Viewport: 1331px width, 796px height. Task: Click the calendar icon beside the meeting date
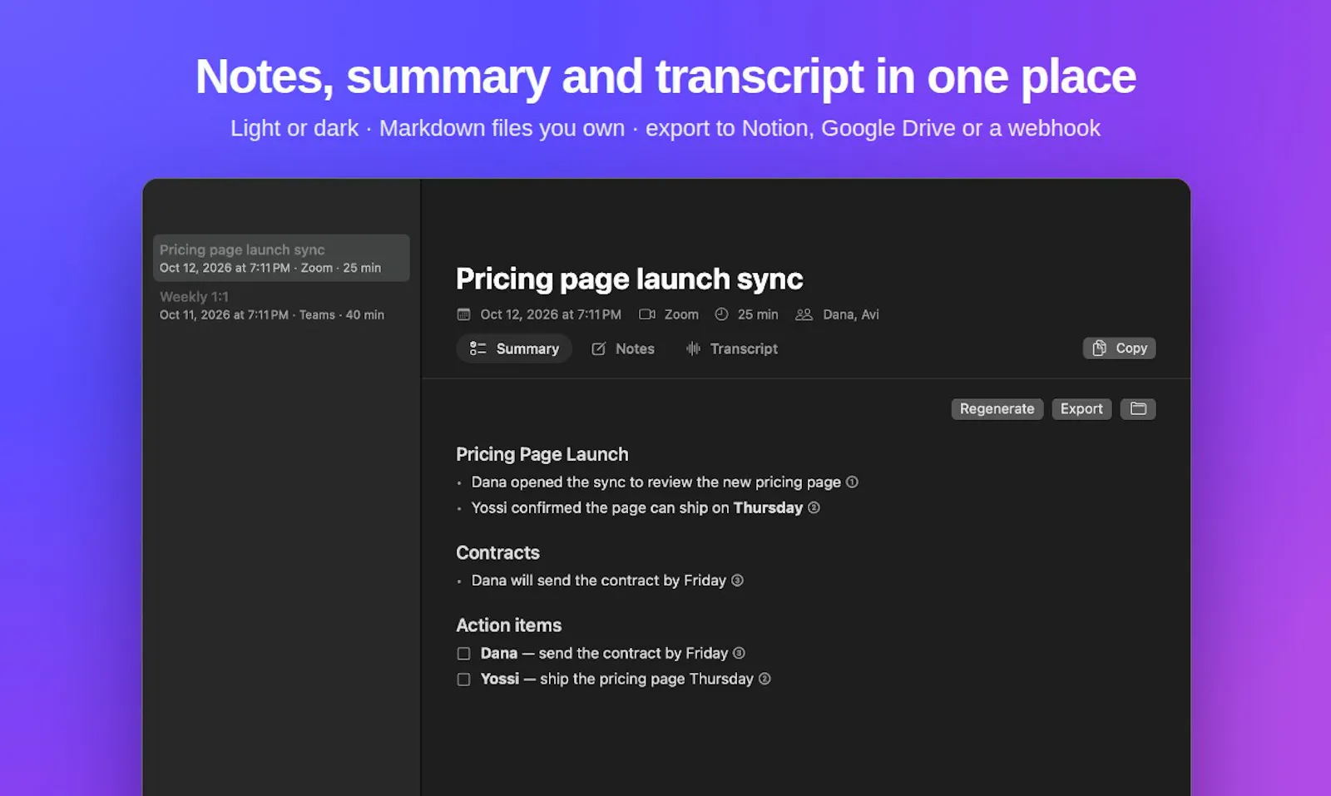463,314
